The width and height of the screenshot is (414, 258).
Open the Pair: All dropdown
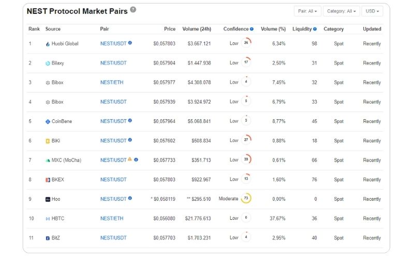pyautogui.click(x=307, y=11)
